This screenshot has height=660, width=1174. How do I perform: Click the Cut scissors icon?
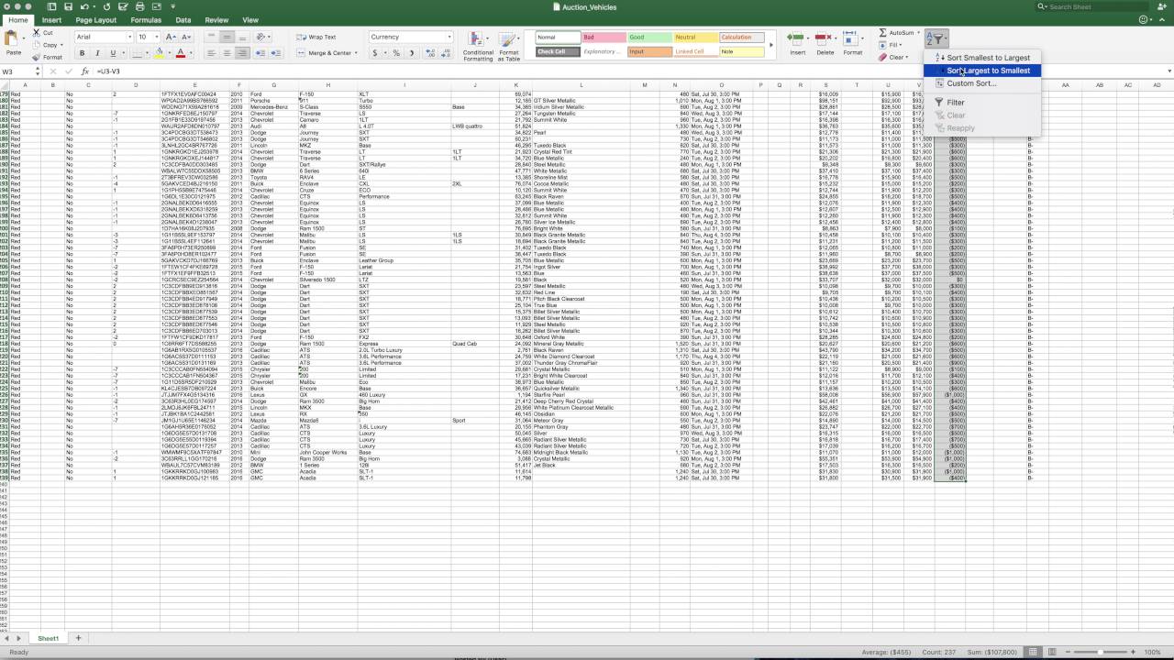pyautogui.click(x=37, y=33)
